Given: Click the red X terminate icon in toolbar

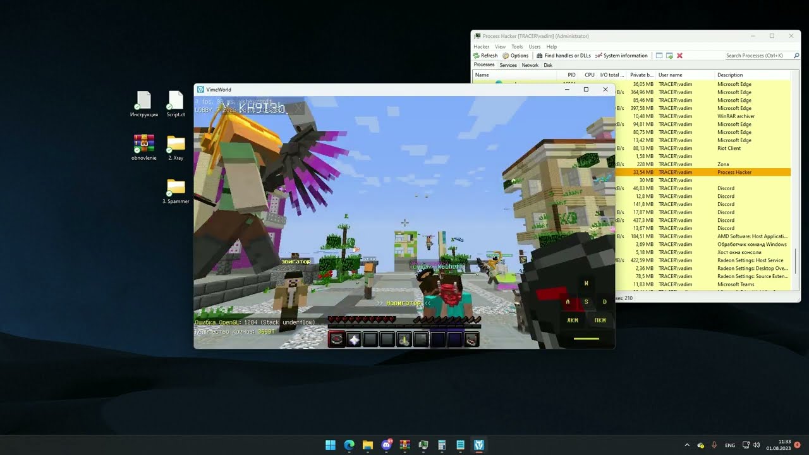Looking at the screenshot, I should [x=679, y=56].
